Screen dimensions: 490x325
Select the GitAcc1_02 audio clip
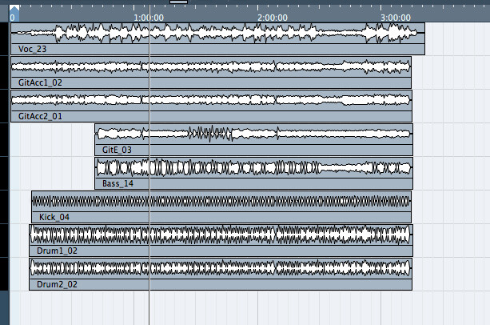coord(211,72)
